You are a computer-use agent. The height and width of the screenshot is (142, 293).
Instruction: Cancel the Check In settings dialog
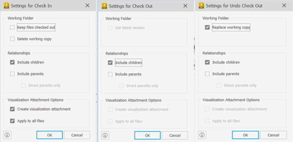click(77, 135)
